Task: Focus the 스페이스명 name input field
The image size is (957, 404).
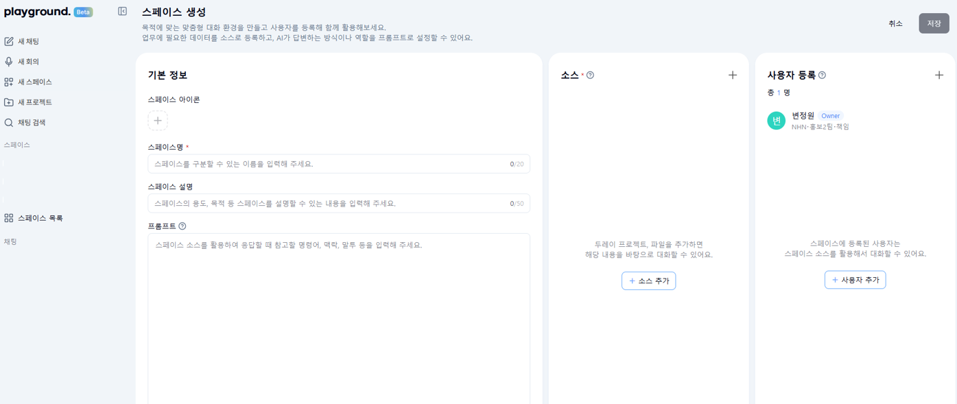Action: coord(339,164)
